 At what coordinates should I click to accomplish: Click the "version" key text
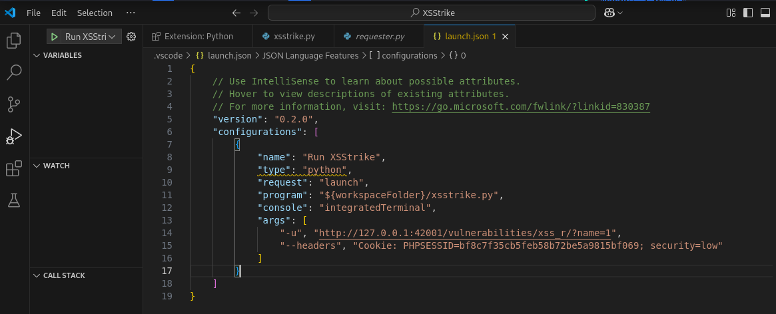pos(238,119)
